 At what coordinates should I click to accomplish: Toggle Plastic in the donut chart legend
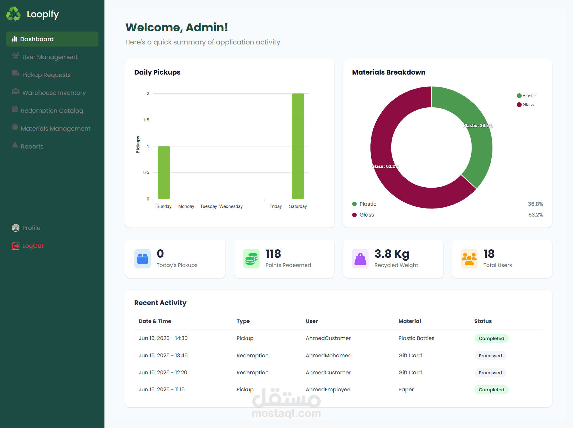[x=526, y=96]
